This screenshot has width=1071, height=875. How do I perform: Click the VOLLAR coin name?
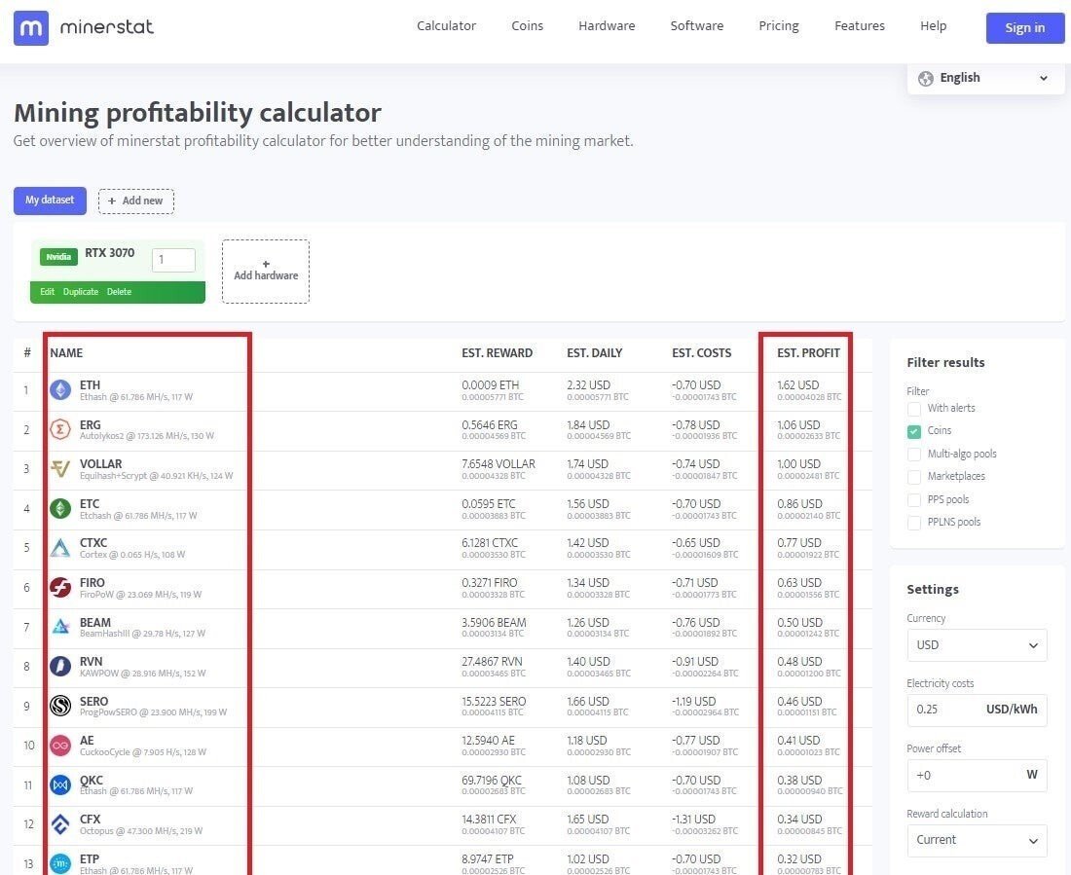tap(100, 464)
